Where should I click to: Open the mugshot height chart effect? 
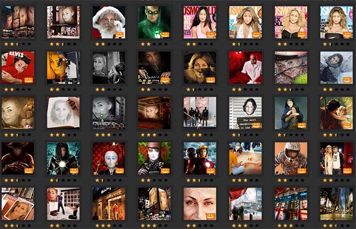click(x=246, y=113)
